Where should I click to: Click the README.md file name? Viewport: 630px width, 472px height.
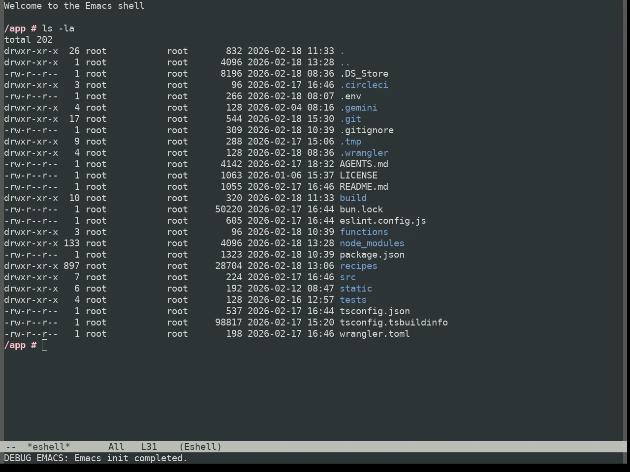(364, 187)
